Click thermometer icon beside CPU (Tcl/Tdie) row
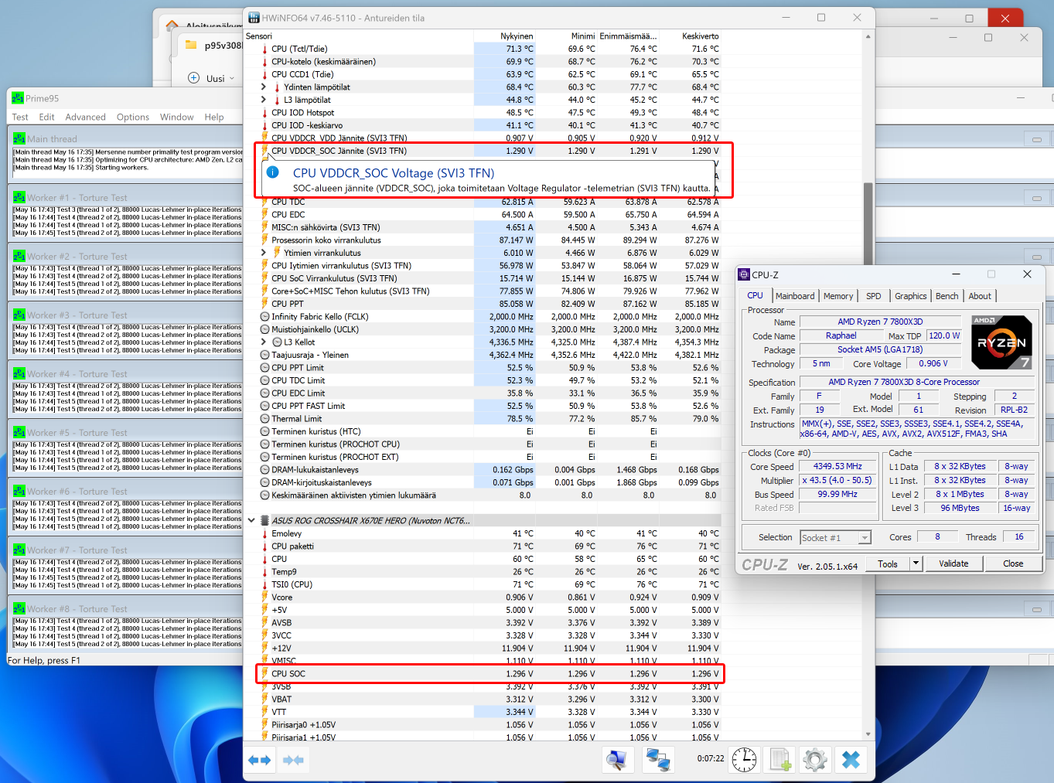Screen dimensions: 1054x783 coord(264,49)
